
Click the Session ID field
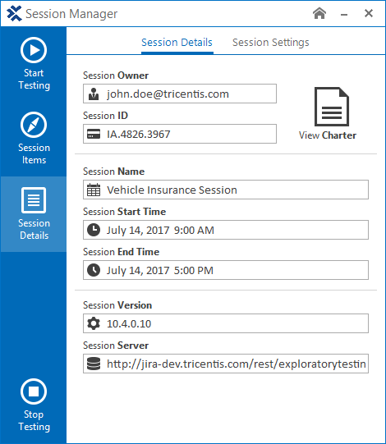(x=180, y=134)
